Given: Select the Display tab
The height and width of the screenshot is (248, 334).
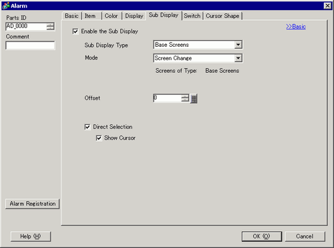Looking at the screenshot, I should tap(134, 16).
